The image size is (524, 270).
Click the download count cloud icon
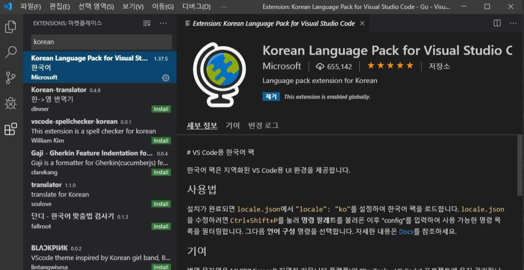click(x=320, y=67)
